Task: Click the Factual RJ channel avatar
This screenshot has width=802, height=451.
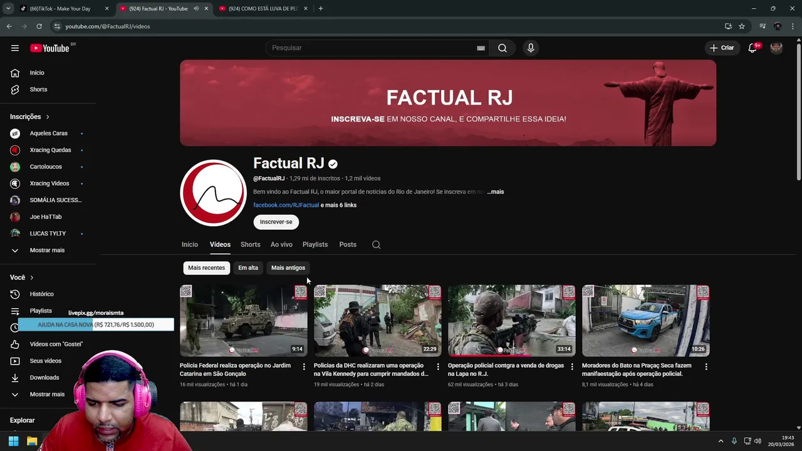Action: click(x=213, y=192)
